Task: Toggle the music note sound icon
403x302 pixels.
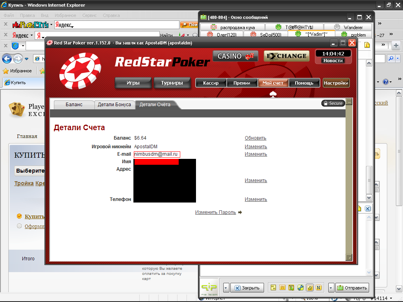Action: (310, 287)
